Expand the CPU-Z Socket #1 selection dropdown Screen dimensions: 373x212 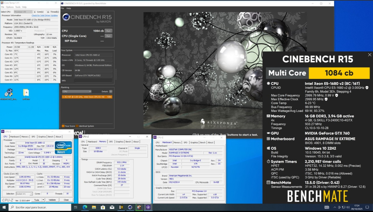click(24, 194)
